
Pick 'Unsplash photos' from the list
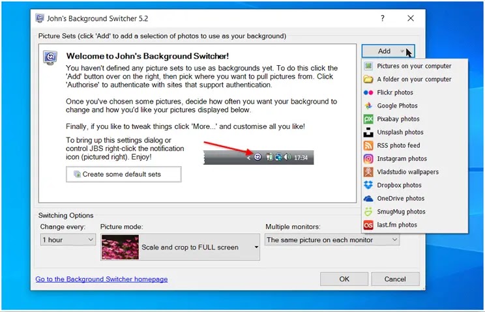415,132
